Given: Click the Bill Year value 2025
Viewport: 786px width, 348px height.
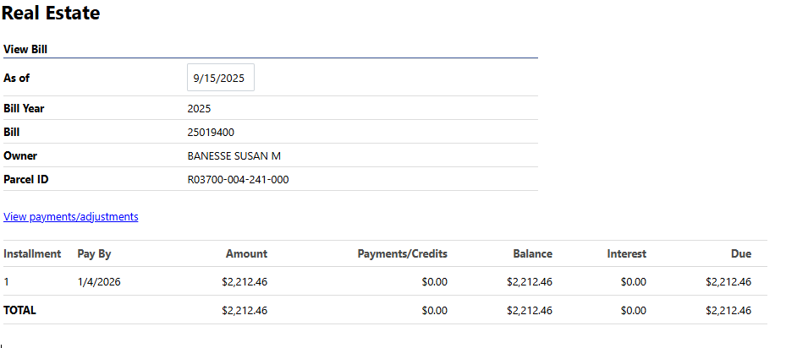Looking at the screenshot, I should [199, 108].
